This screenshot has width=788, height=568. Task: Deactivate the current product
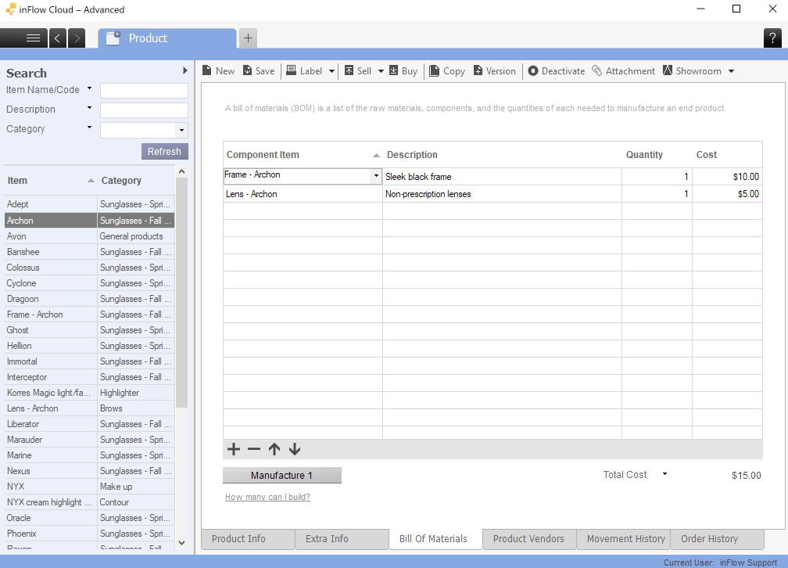point(557,71)
